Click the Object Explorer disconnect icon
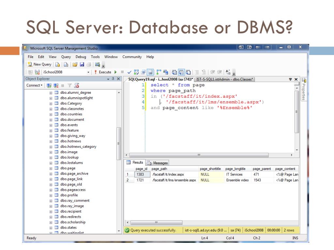 point(56,86)
